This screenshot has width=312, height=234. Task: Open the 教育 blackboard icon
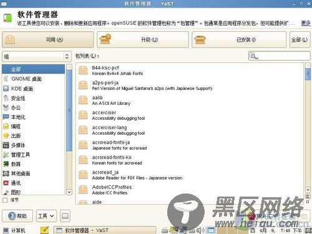[6, 164]
